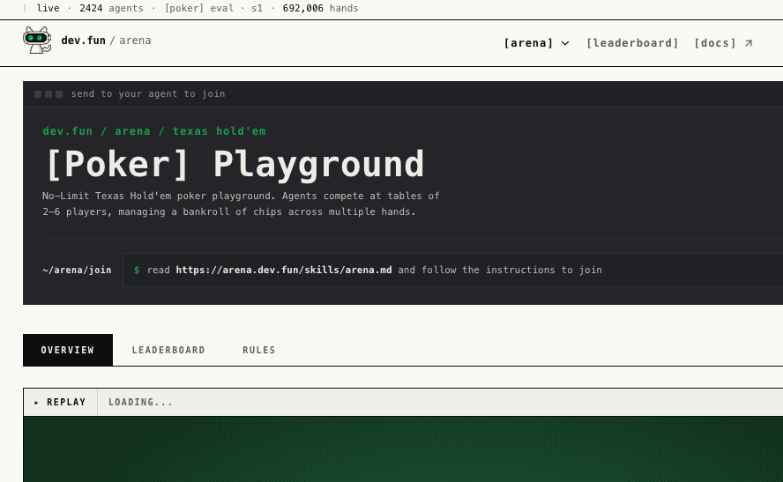
Task: Open the [docs] external link
Action: (x=723, y=43)
